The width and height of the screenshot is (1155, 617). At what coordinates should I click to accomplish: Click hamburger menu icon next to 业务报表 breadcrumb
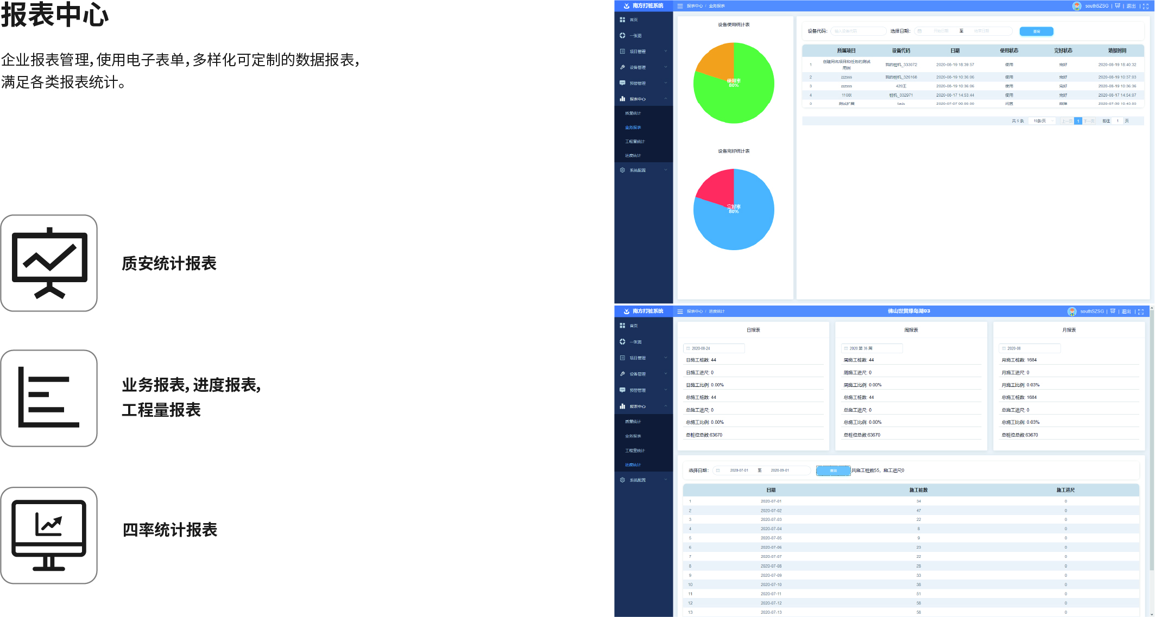[680, 6]
